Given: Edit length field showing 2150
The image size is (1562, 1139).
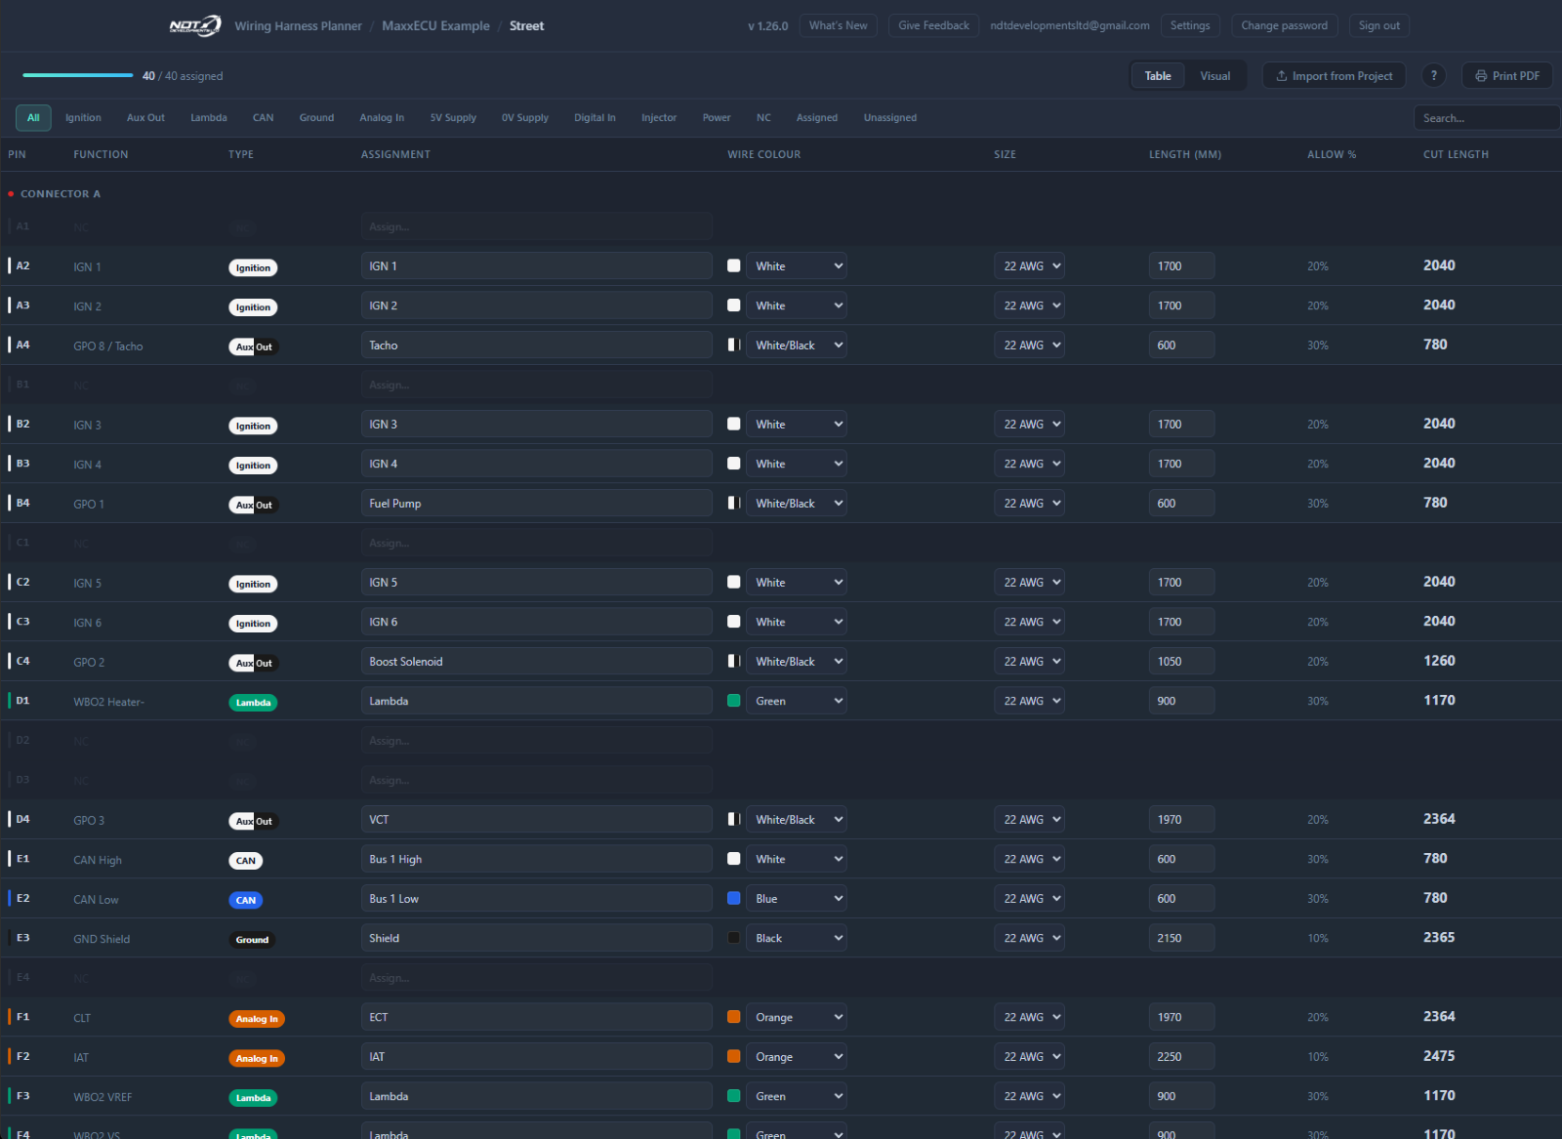Looking at the screenshot, I should click(1181, 938).
